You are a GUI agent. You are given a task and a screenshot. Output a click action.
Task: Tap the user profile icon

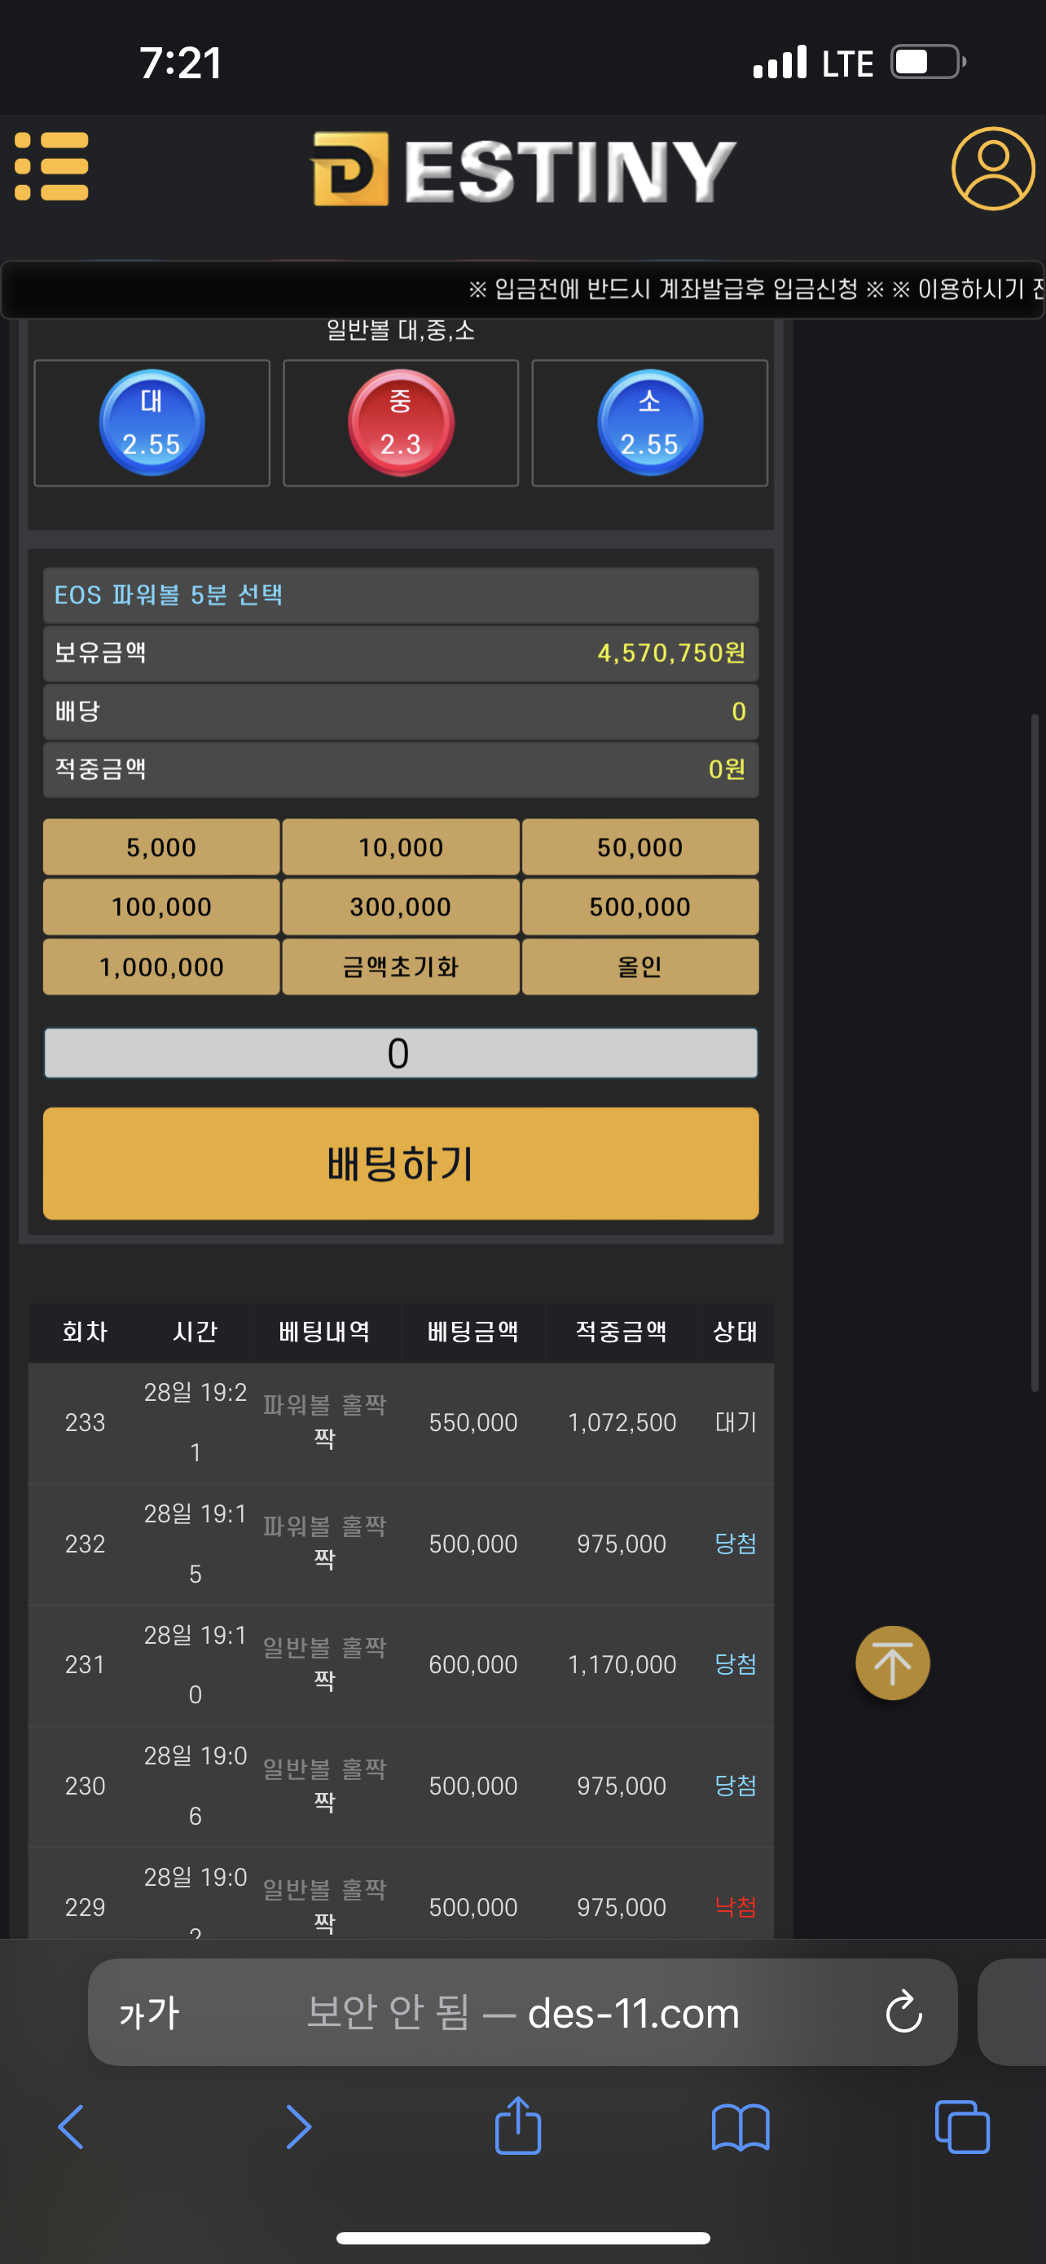tap(992, 169)
